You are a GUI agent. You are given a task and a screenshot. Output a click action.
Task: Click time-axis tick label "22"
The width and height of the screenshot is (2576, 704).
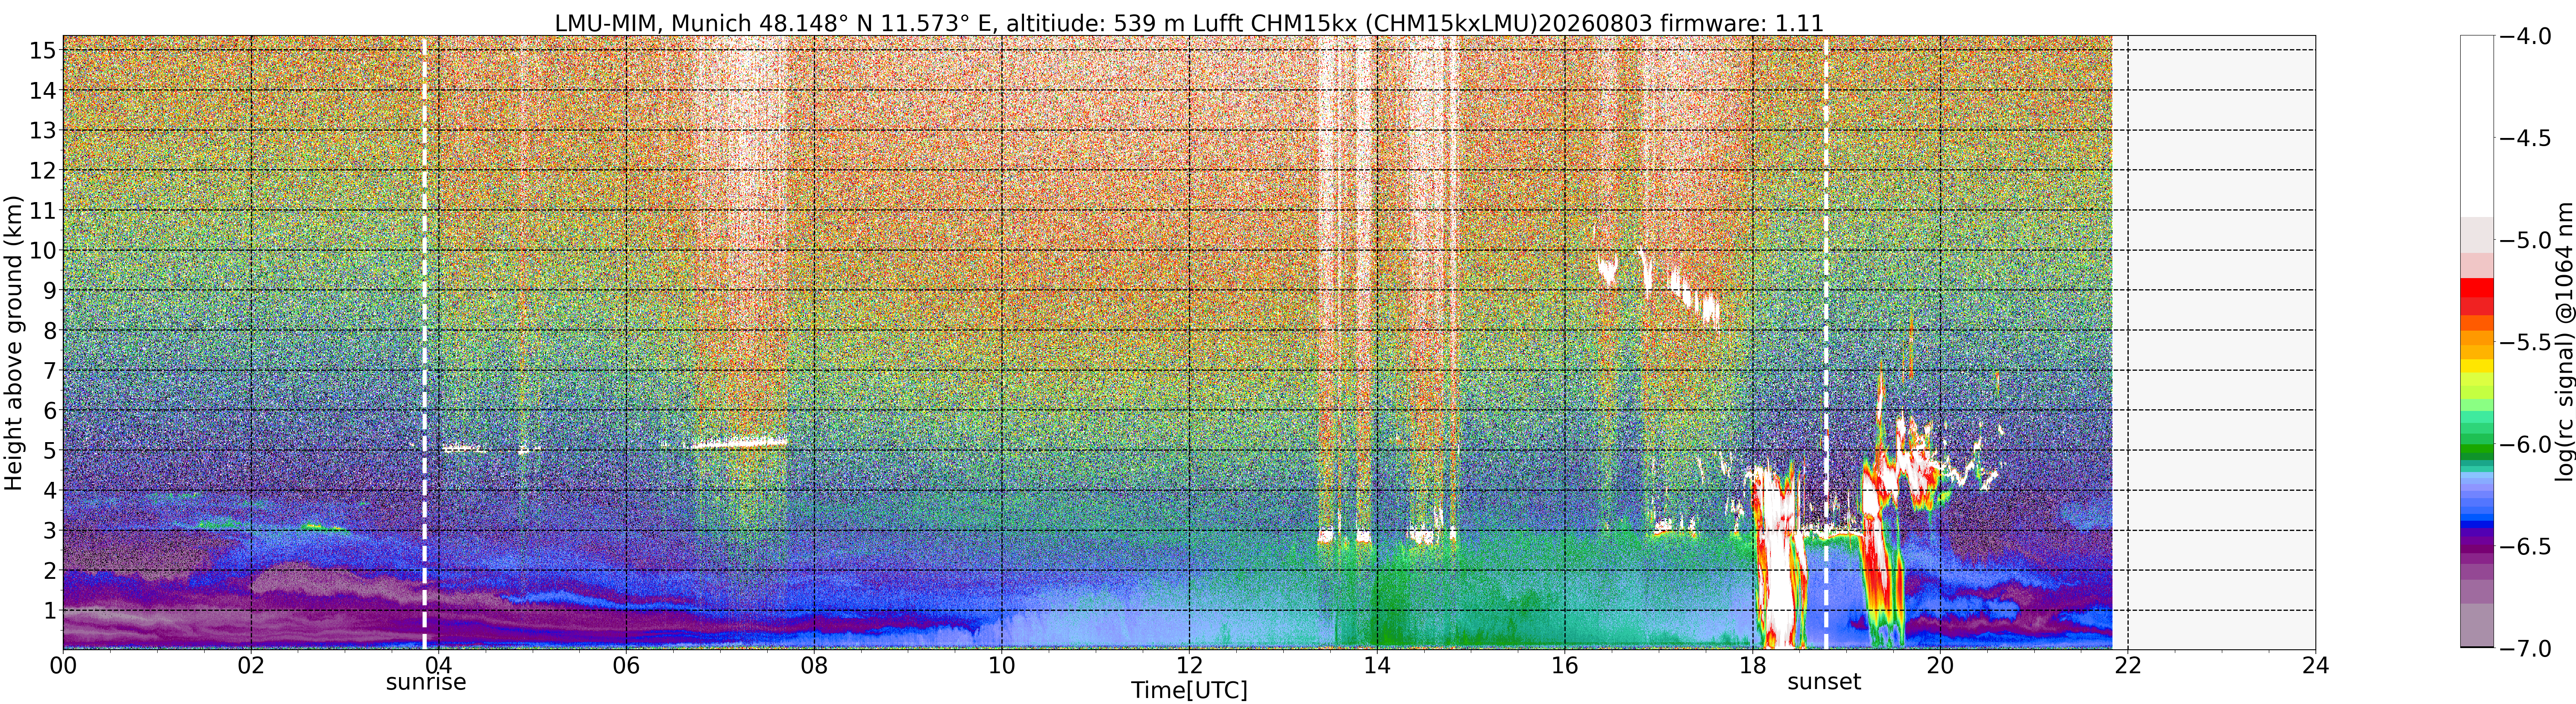[2128, 666]
